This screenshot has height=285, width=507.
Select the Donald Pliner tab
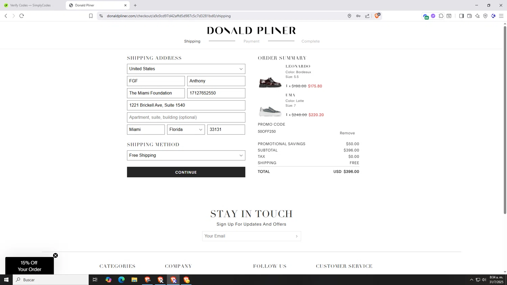pyautogui.click(x=97, y=5)
